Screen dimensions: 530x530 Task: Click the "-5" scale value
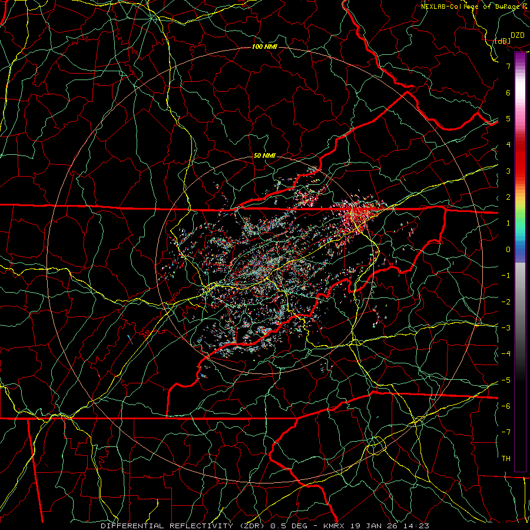coord(506,380)
